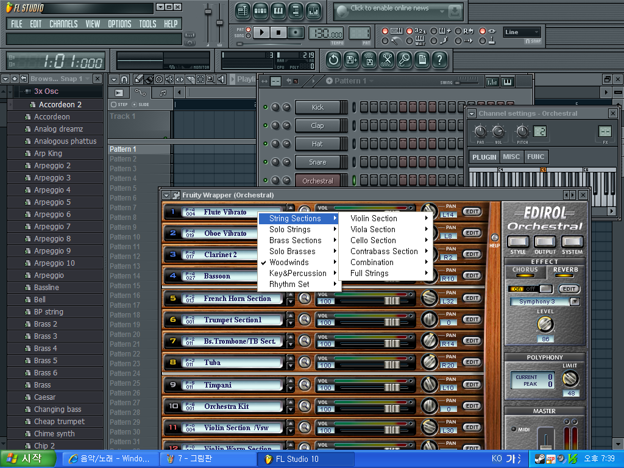This screenshot has height=468, width=624.
Task: Select the playlist speaker playback tool
Action: [221, 79]
